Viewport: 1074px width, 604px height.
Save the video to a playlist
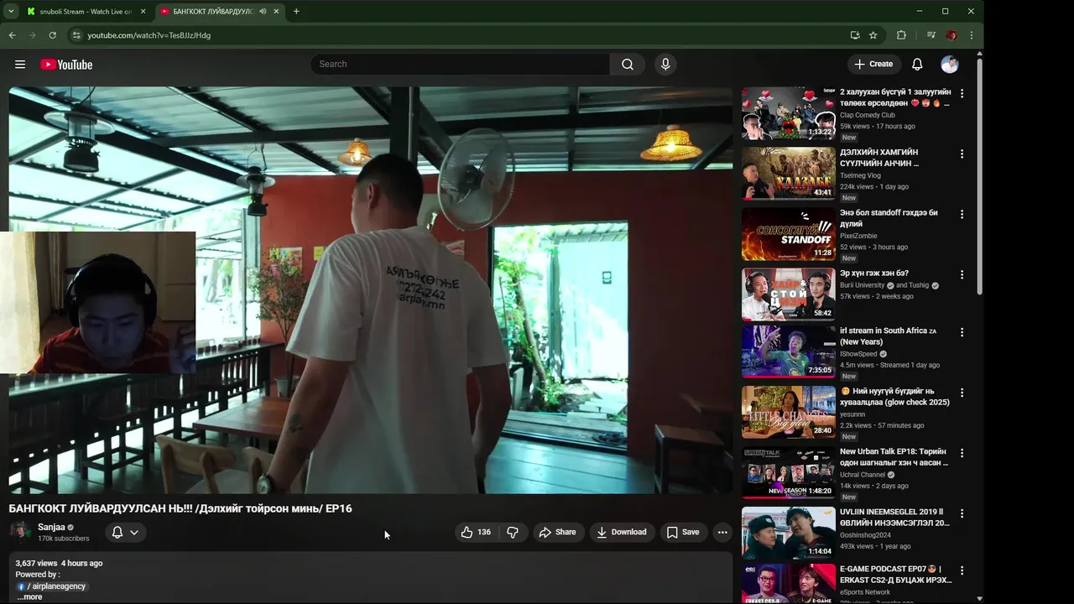[x=683, y=532]
